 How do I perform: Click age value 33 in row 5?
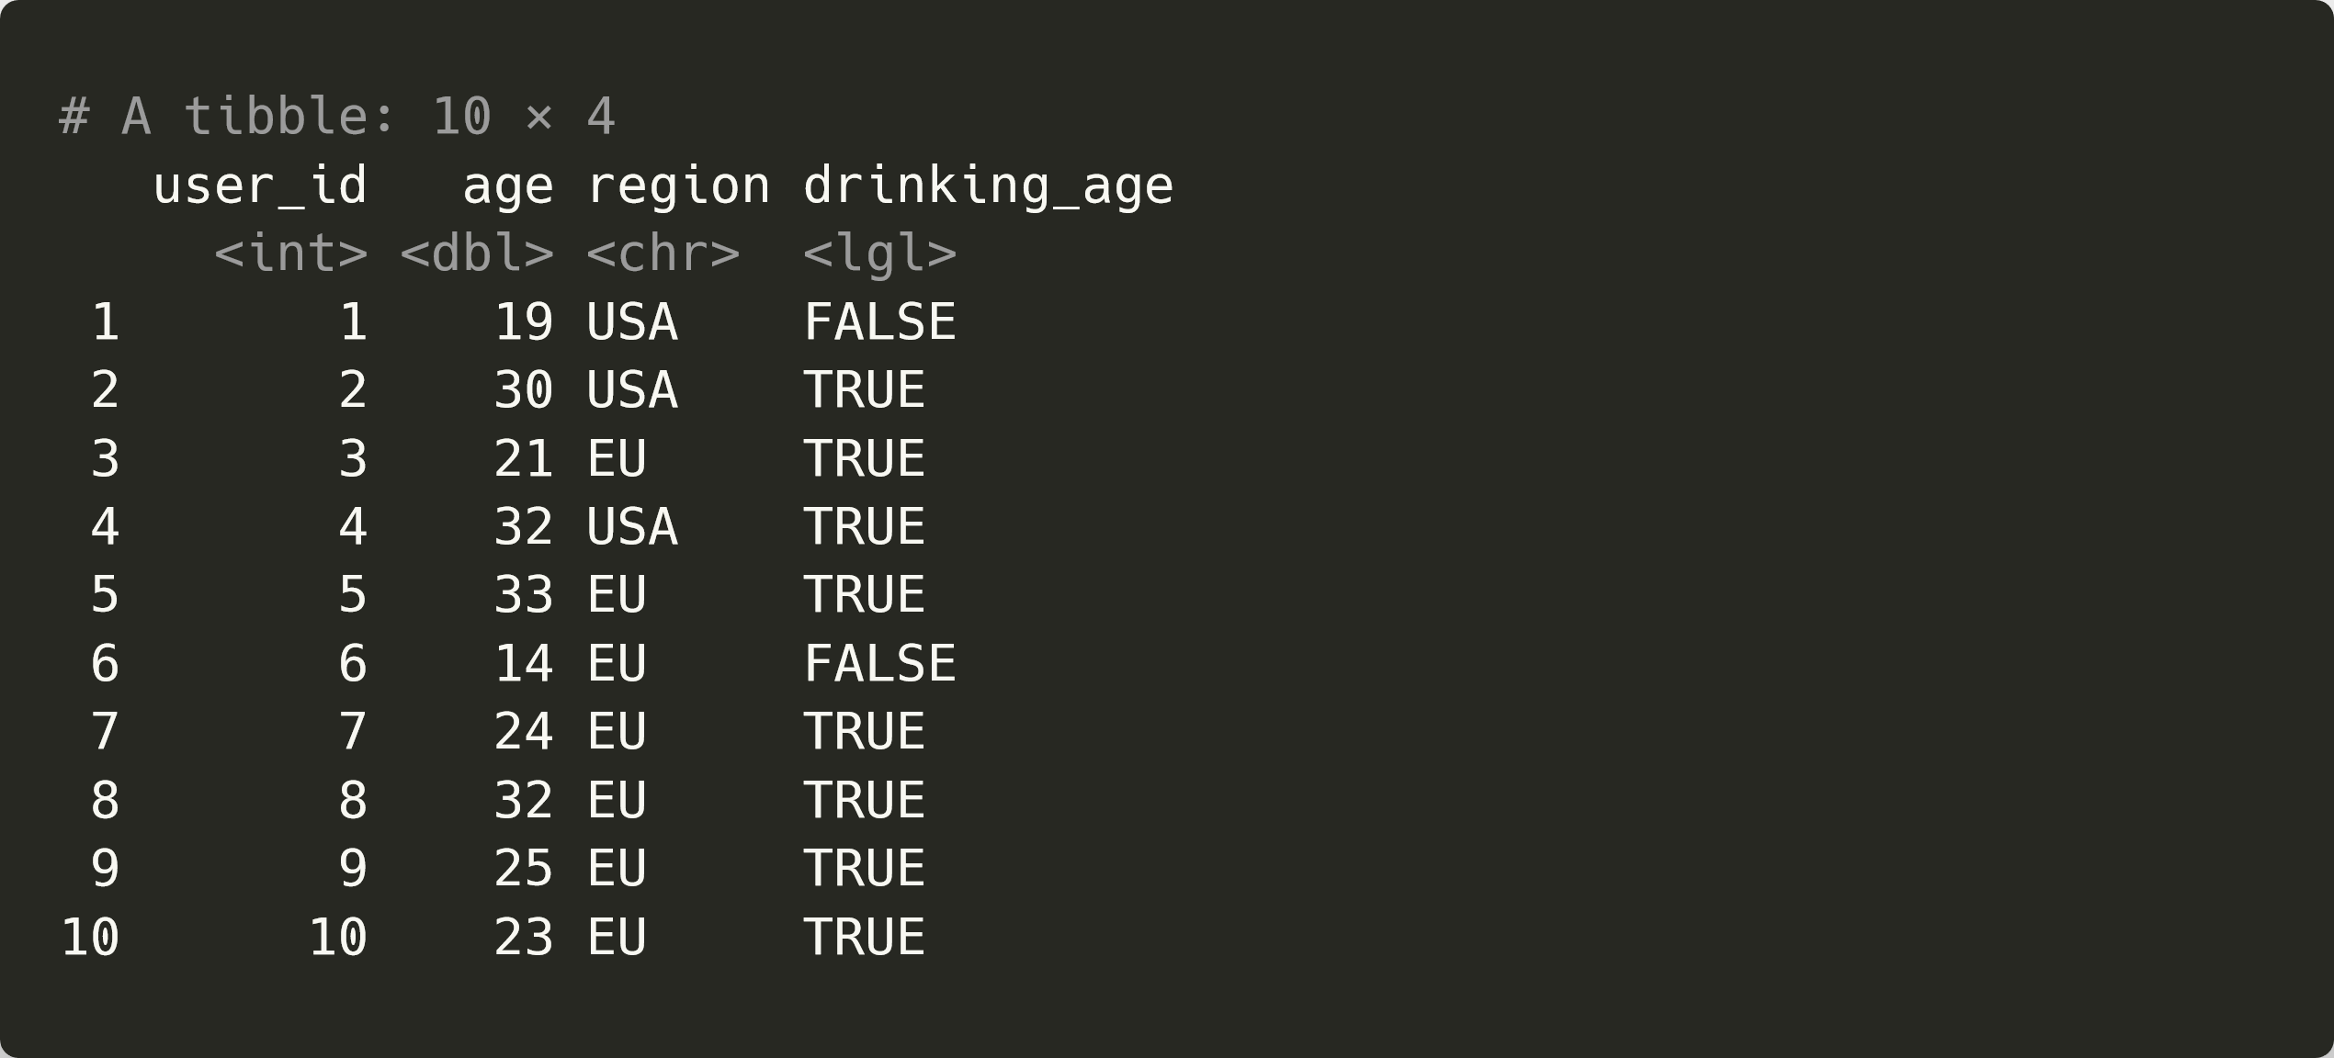[524, 595]
